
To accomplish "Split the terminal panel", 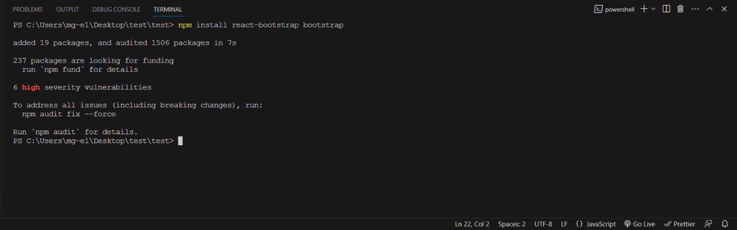I will [666, 9].
